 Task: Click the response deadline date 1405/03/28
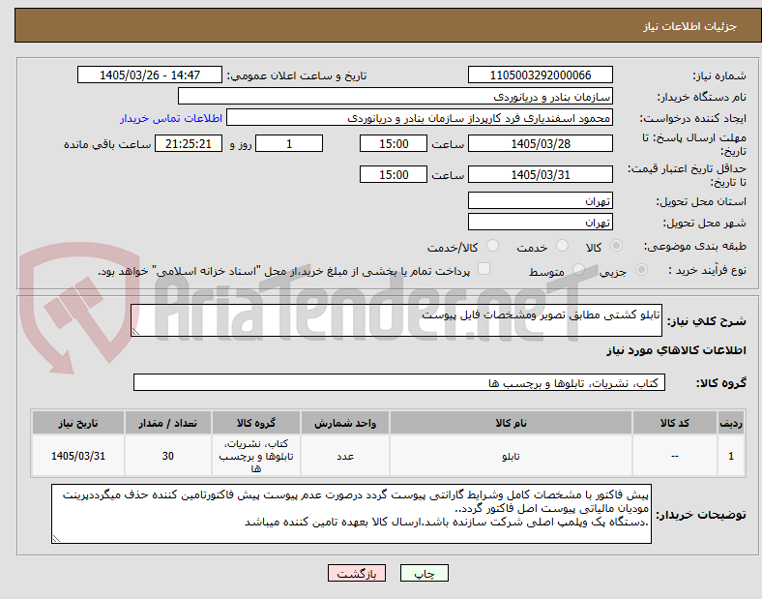click(541, 143)
